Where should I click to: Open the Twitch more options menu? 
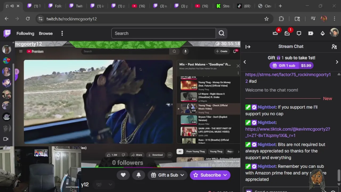pyautogui.click(x=62, y=33)
